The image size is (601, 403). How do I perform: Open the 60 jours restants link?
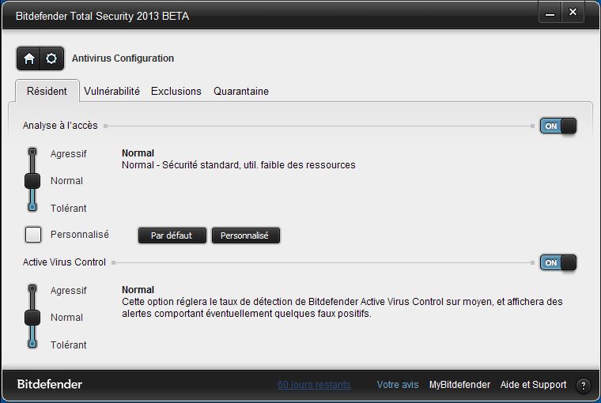[314, 385]
